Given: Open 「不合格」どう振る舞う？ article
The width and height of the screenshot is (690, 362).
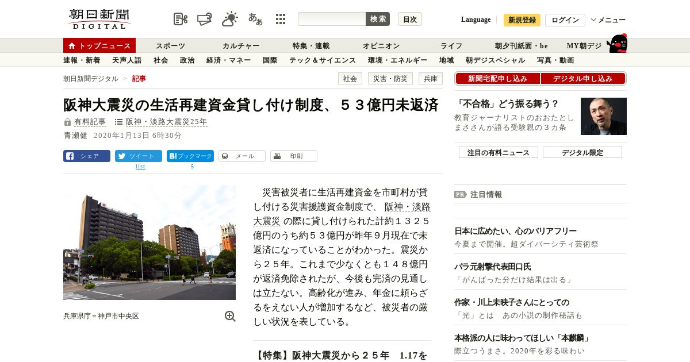Looking at the screenshot, I should (x=507, y=104).
